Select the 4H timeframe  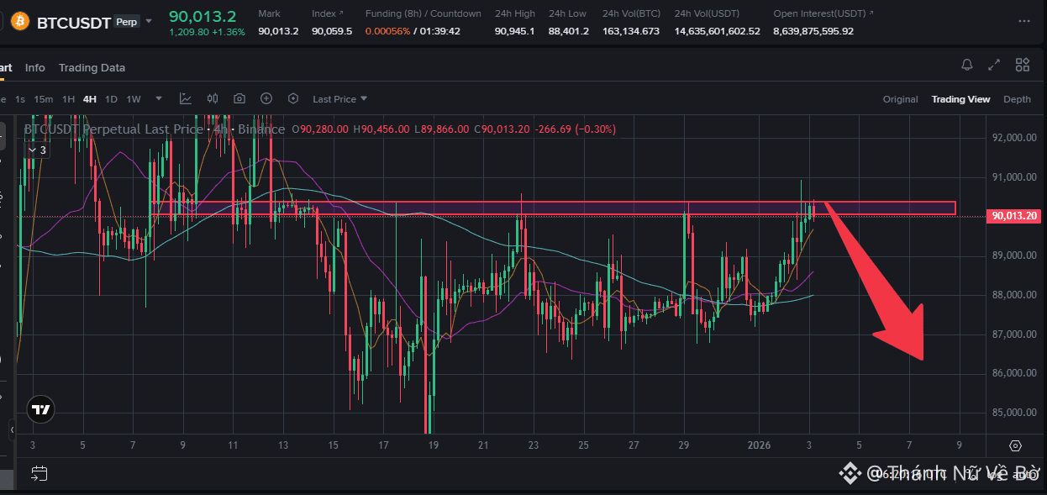(90, 99)
